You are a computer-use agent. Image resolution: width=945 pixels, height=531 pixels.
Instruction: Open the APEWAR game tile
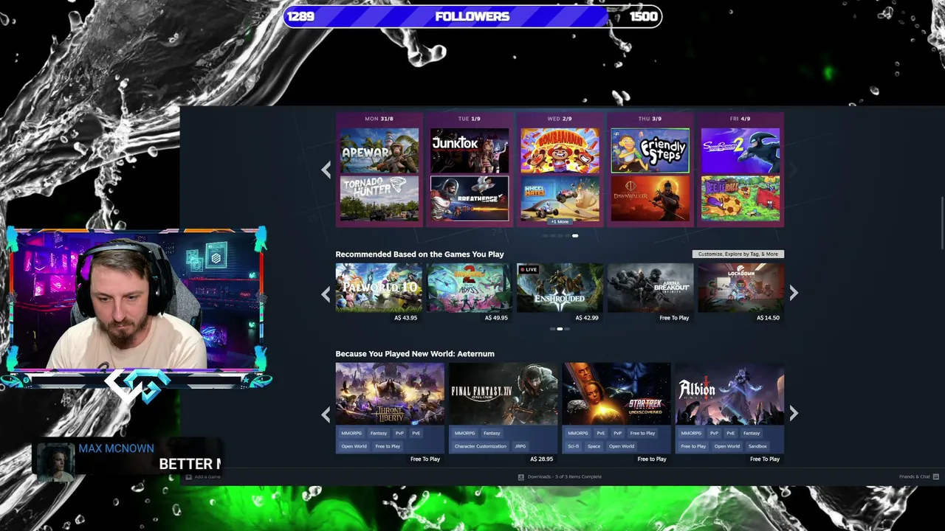pos(379,150)
